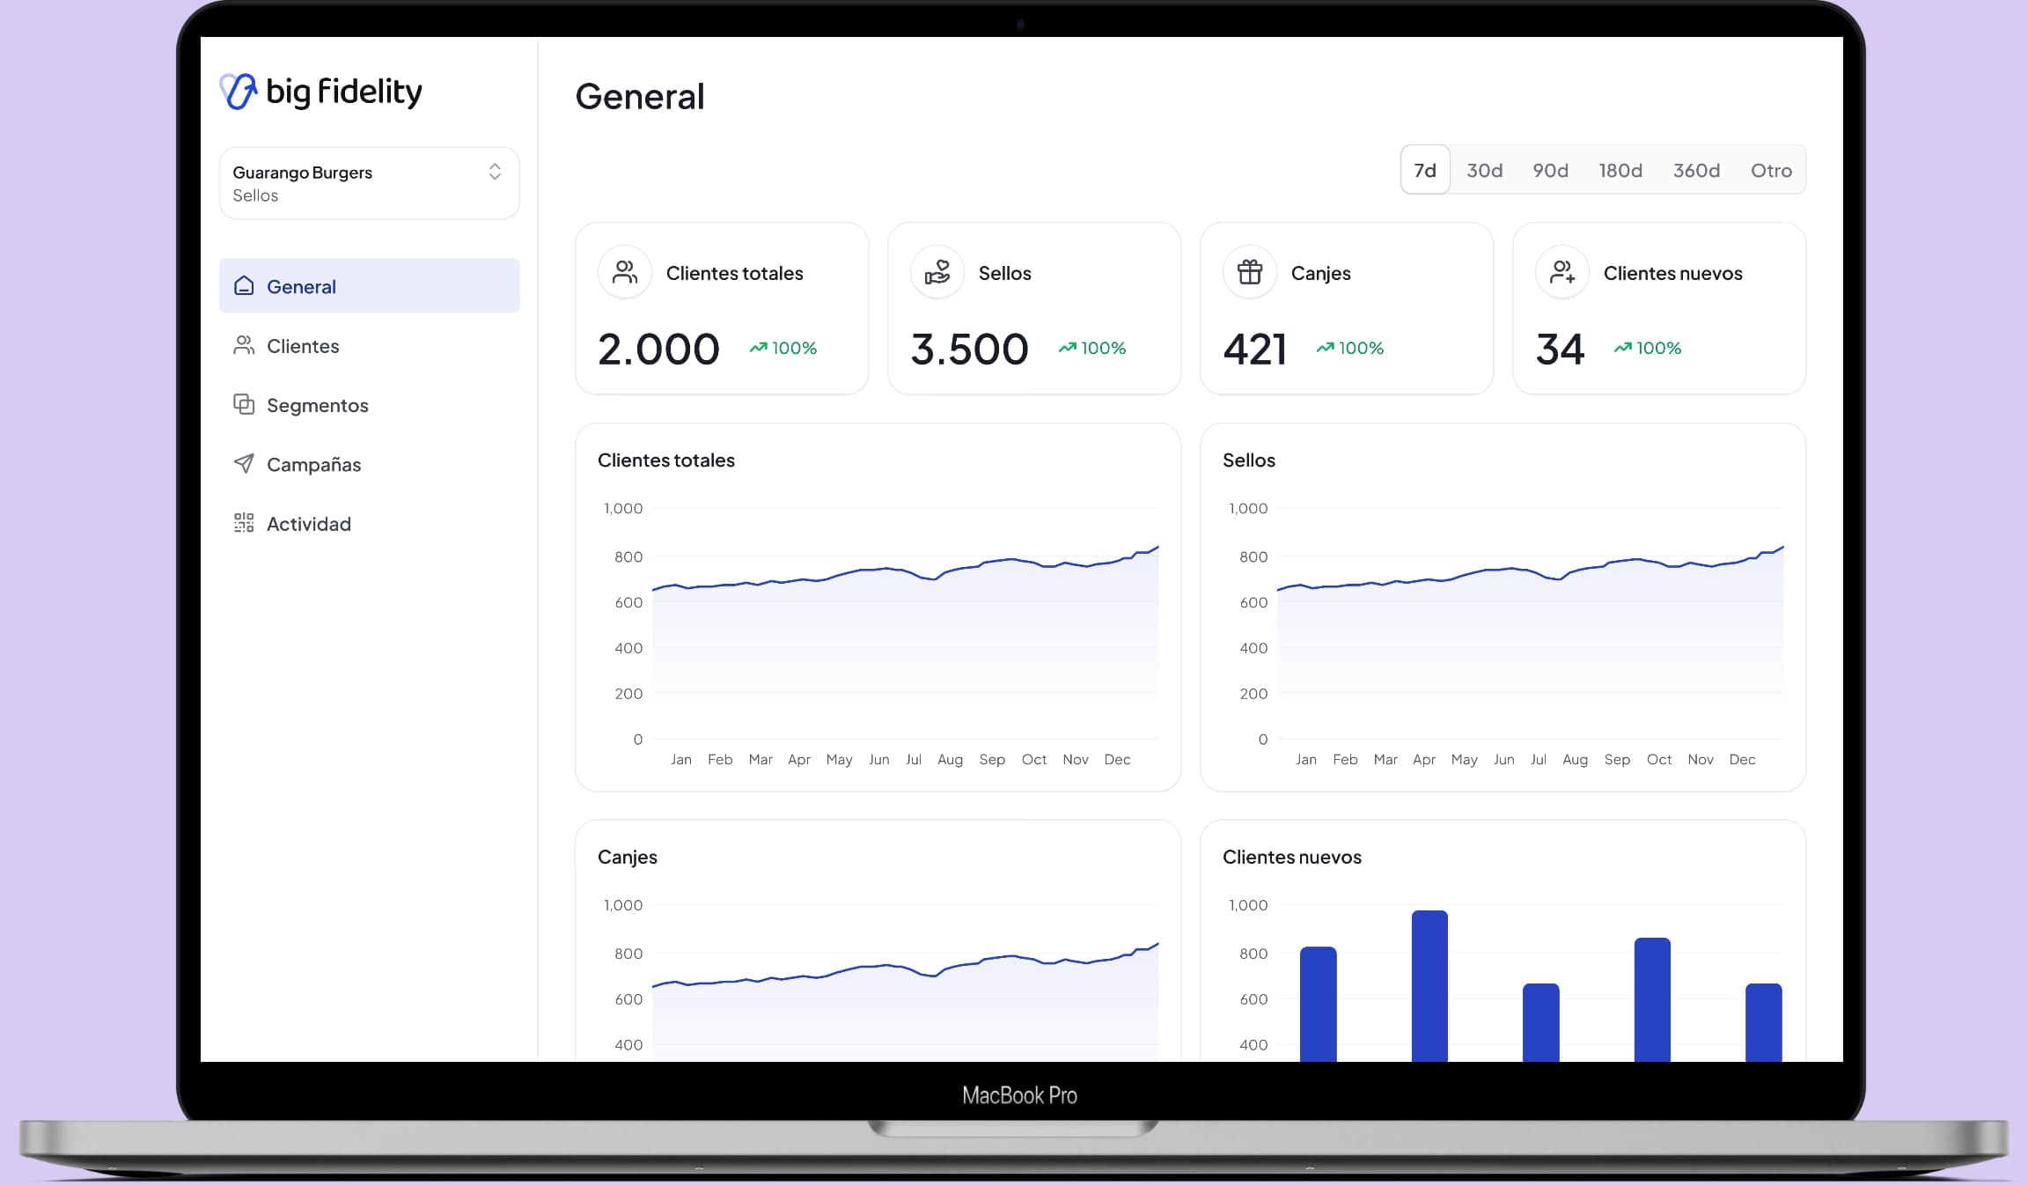Viewport: 2028px width, 1186px height.
Task: Click the Canjes gift icon
Action: pyautogui.click(x=1250, y=272)
